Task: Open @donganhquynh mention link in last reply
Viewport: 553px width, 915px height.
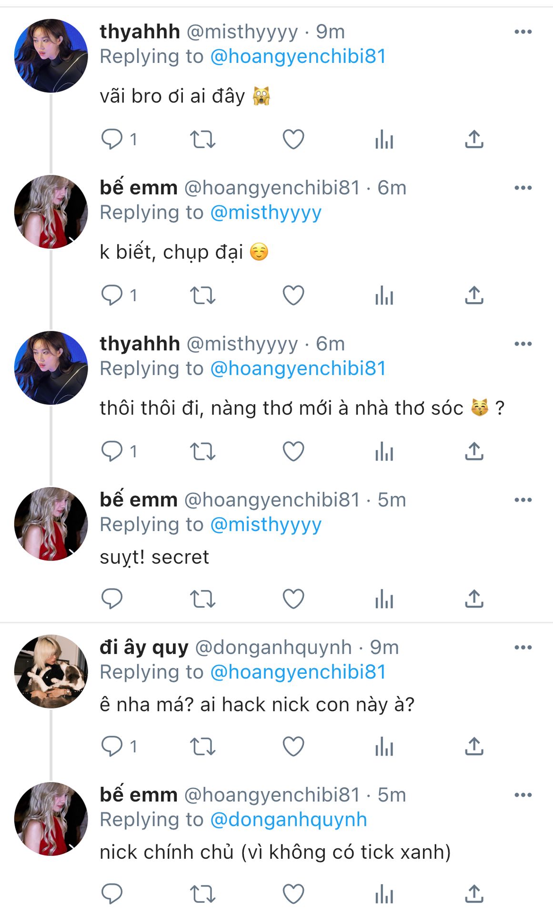Action: 288,820
